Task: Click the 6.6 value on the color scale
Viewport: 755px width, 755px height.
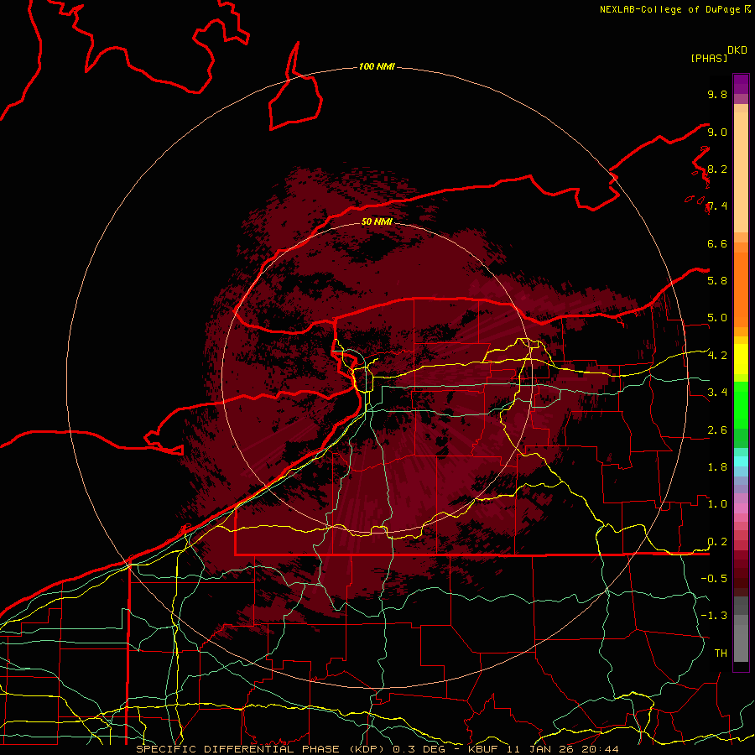Action: pyautogui.click(x=717, y=243)
